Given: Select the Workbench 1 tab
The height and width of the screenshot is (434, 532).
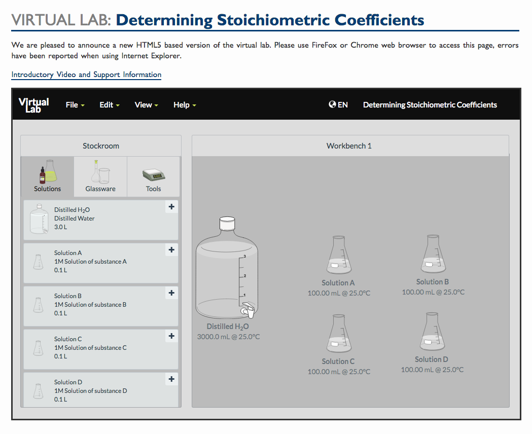Looking at the screenshot, I should click(349, 146).
